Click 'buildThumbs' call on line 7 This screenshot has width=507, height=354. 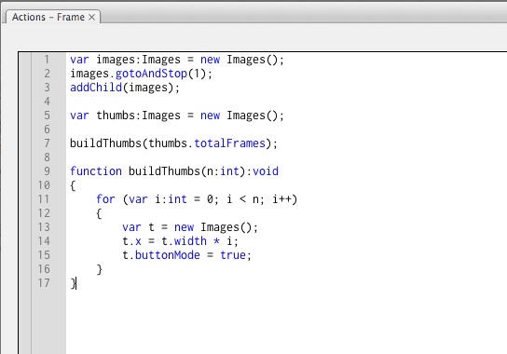click(105, 143)
